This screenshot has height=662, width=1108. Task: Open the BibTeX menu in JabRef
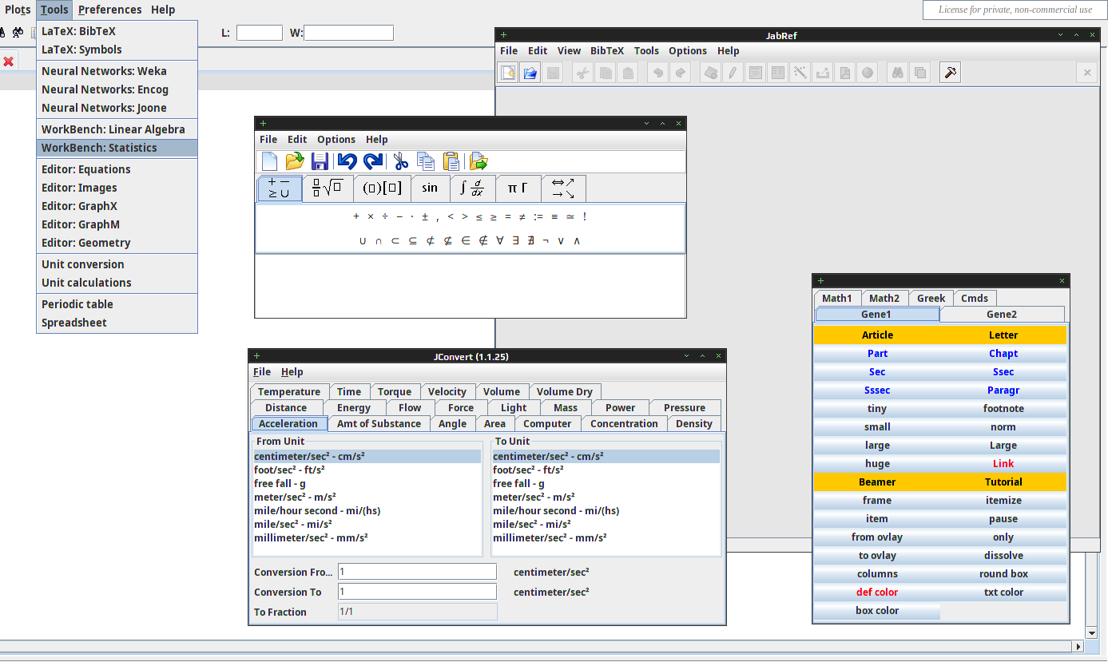coord(607,50)
